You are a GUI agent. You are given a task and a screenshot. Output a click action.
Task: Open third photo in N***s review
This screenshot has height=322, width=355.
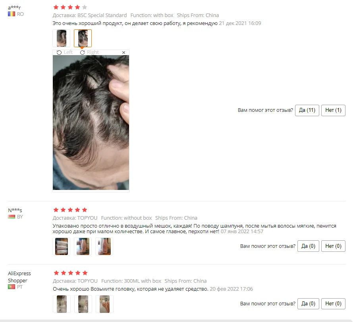[104, 246]
